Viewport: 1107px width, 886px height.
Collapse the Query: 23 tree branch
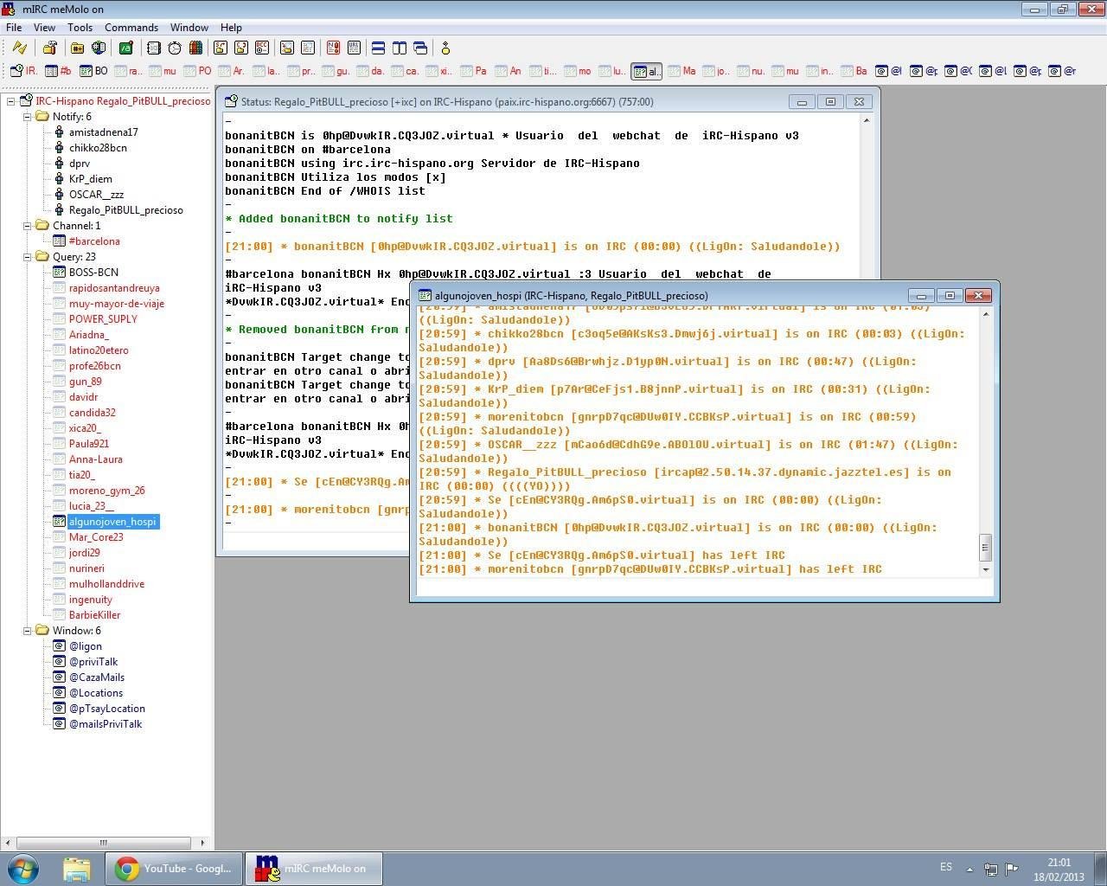(x=29, y=257)
